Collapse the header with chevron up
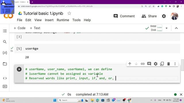The height and width of the screenshot is (103, 184). click(176, 28)
